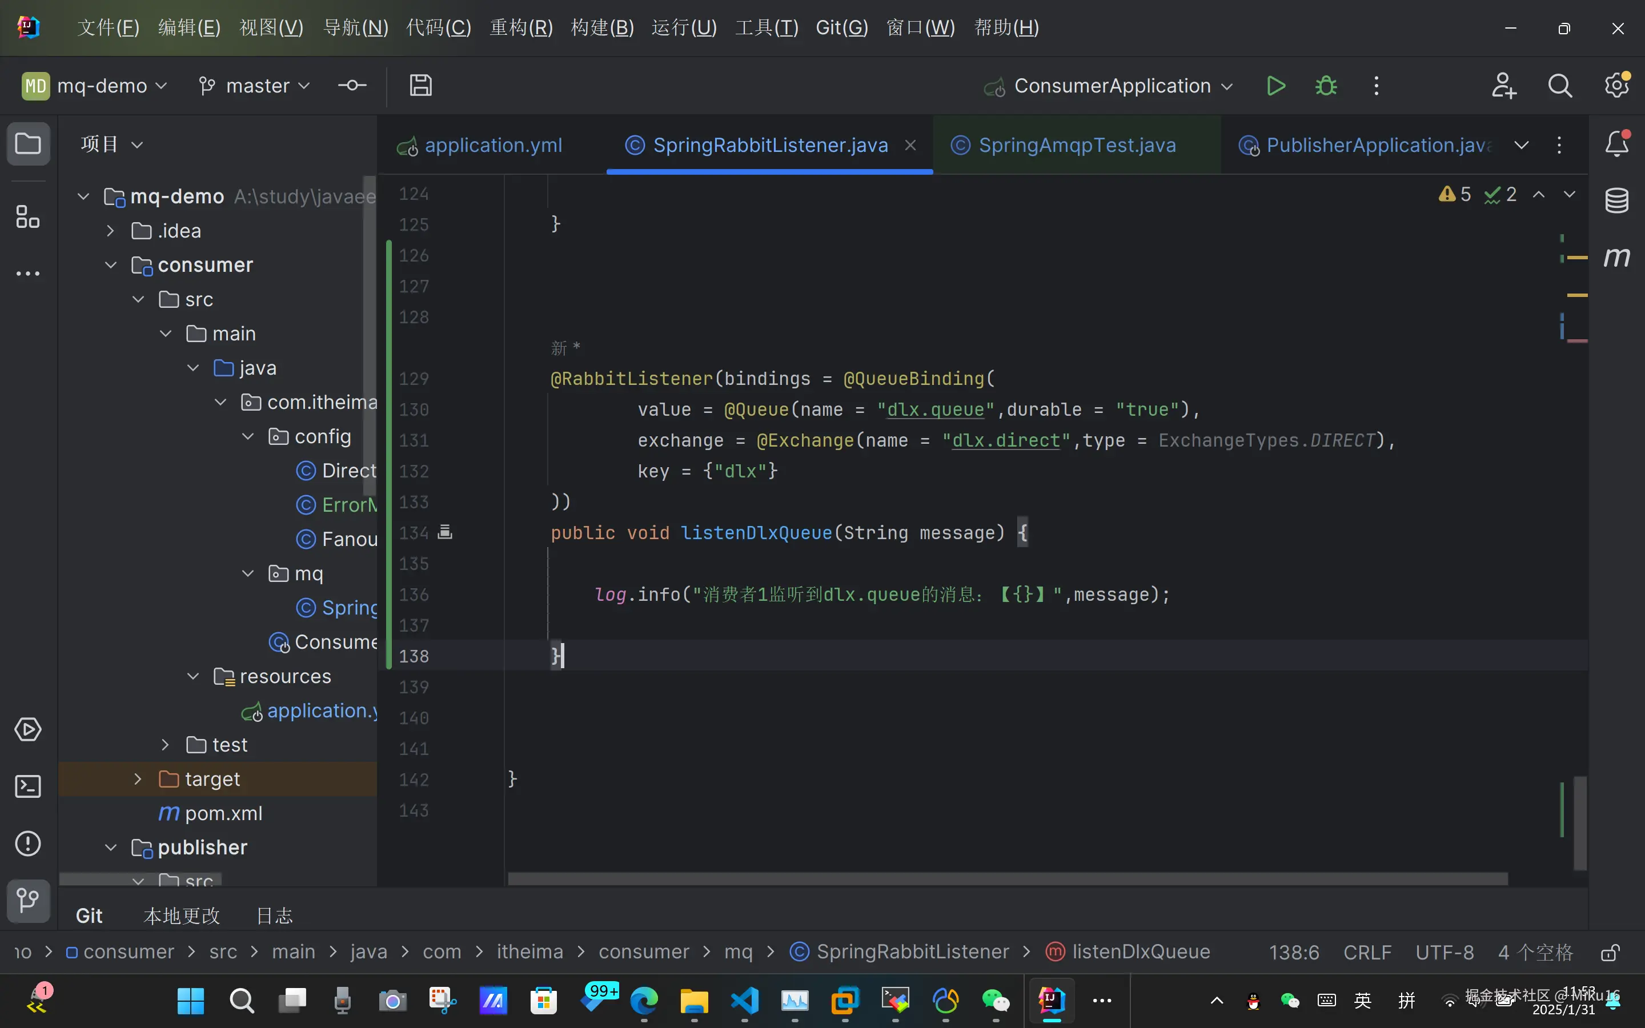This screenshot has width=1645, height=1028.
Task: Open the 构建(B) menu
Action: (602, 28)
